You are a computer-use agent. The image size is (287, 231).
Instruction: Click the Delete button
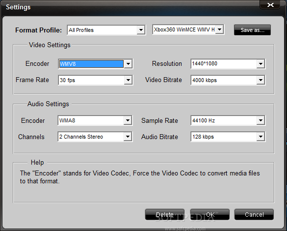[x=165, y=214]
